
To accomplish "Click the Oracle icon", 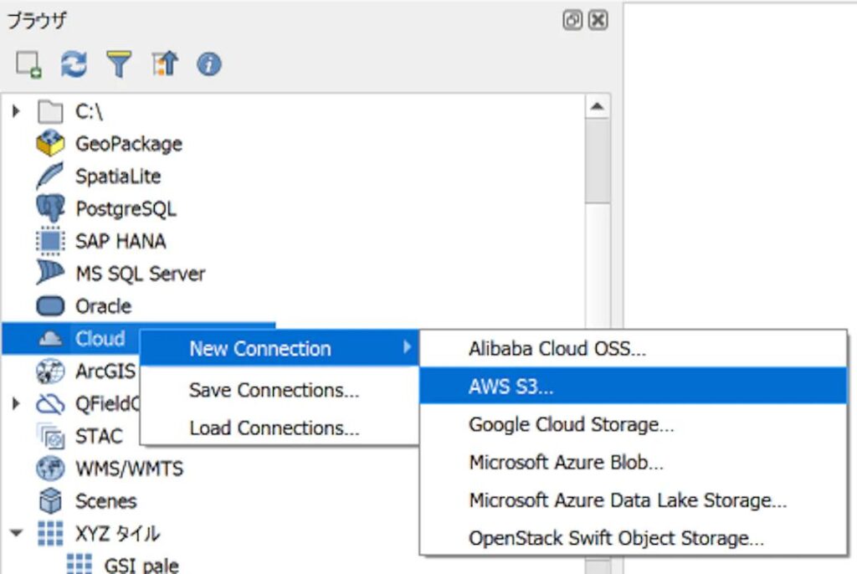I will click(50, 306).
